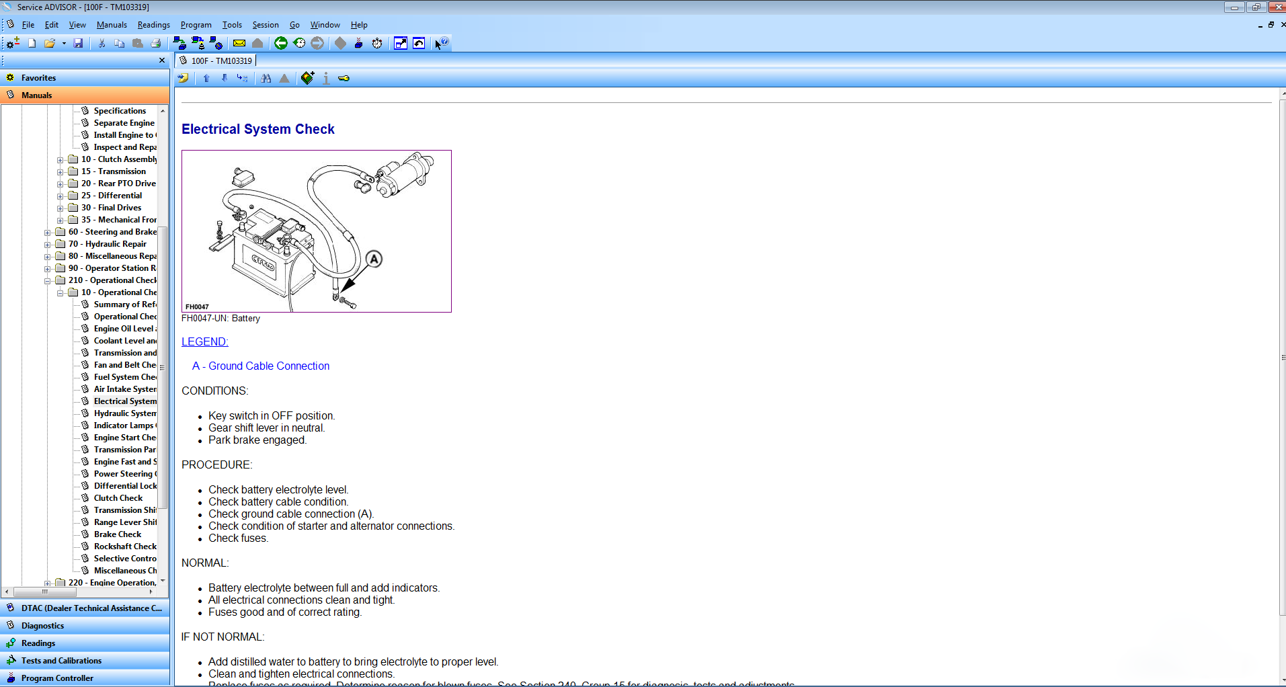Viewport: 1286px width, 687px height.
Task: Click the LEGEND: link
Action: click(205, 341)
